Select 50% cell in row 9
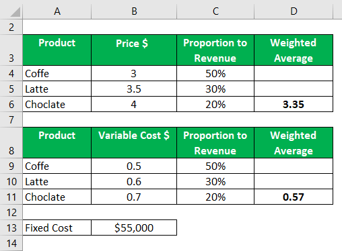Image resolution: width=342 pixels, height=251 pixels. click(215, 166)
